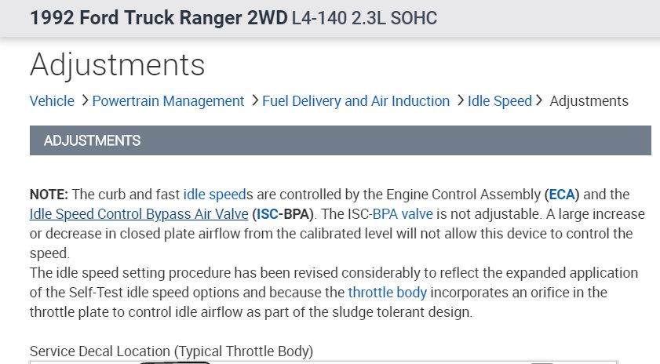
Task: Click the chevron after the Vehicle breadcrumb
Action: click(83, 101)
